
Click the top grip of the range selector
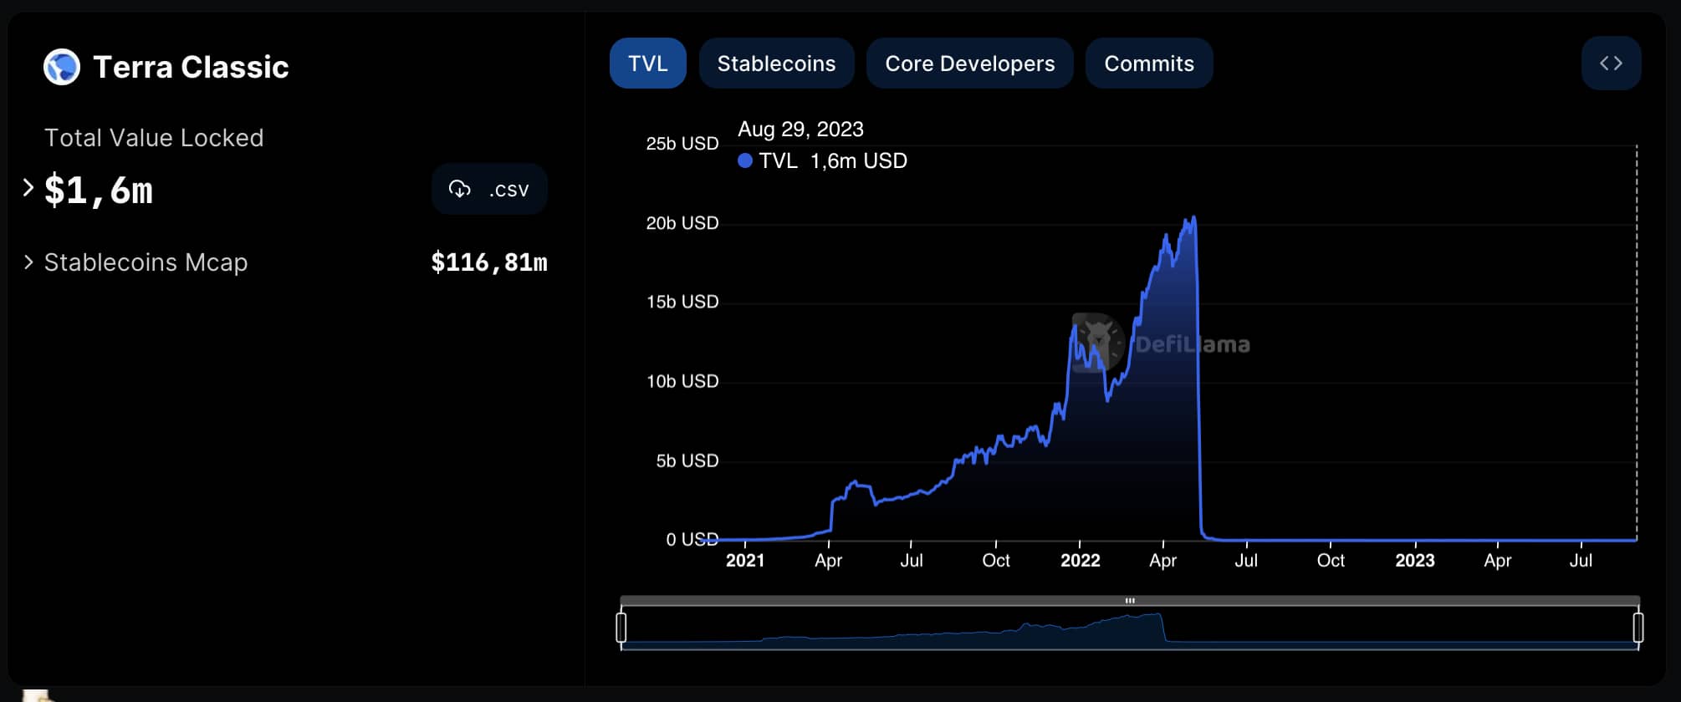[x=1130, y=600]
